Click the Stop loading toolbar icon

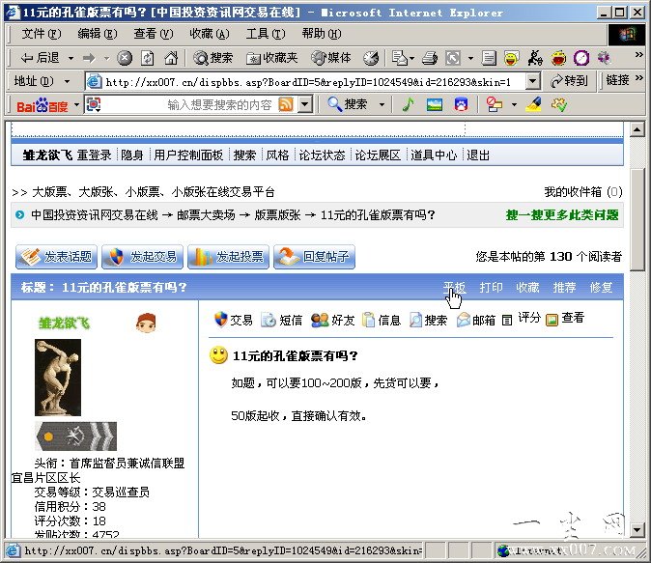125,58
